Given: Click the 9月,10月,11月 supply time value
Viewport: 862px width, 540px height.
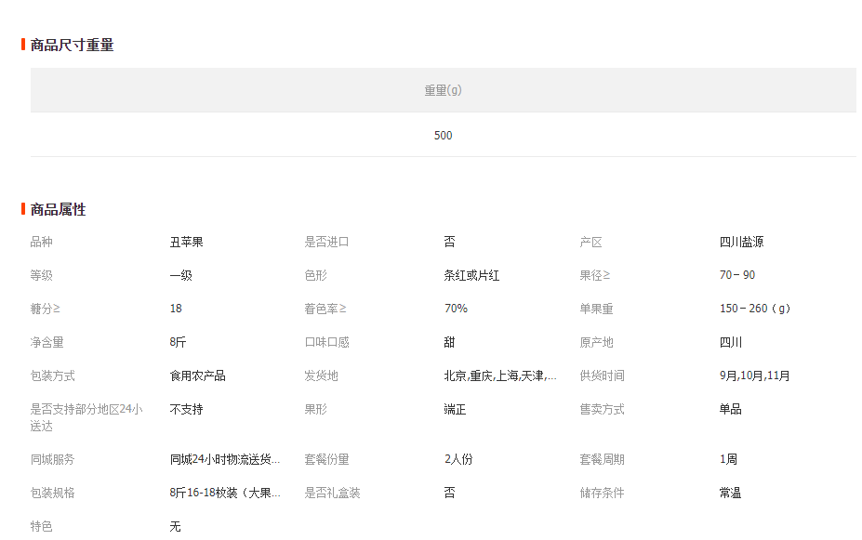Looking at the screenshot, I should pos(754,375).
